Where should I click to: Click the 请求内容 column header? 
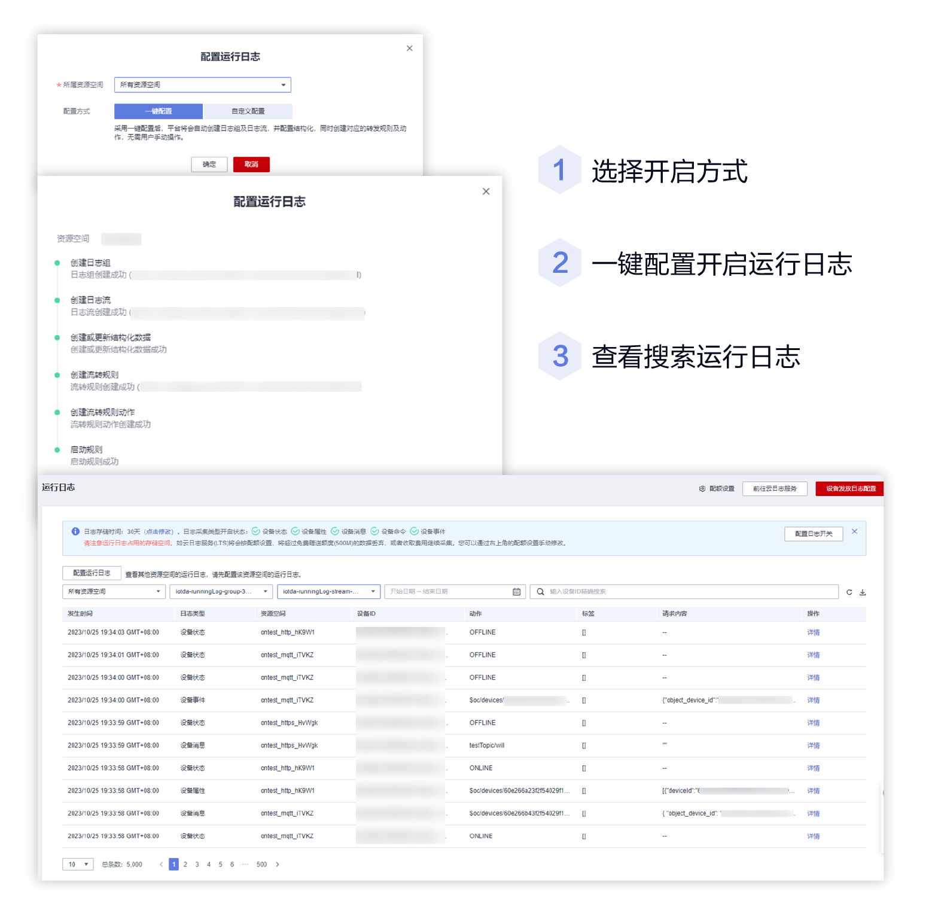tap(675, 614)
